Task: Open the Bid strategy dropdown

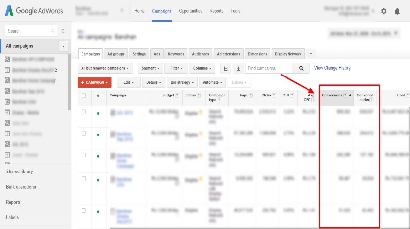Action: point(183,83)
